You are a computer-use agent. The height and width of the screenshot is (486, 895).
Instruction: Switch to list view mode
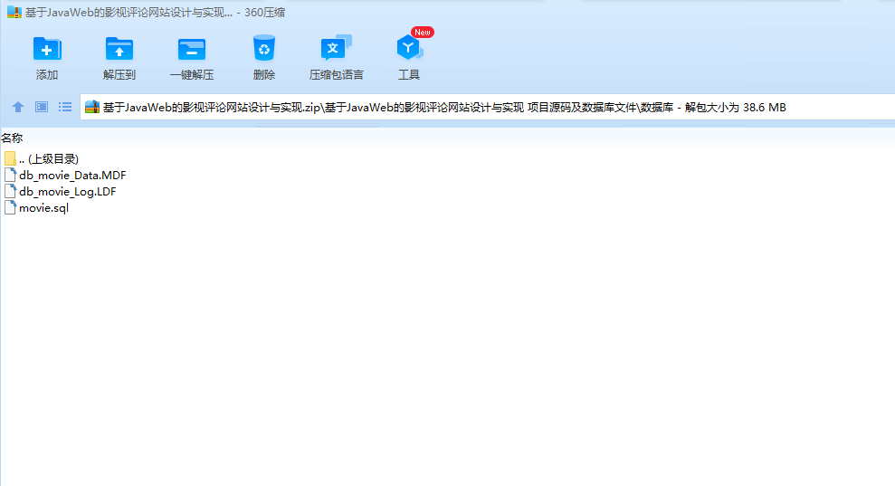click(x=65, y=107)
